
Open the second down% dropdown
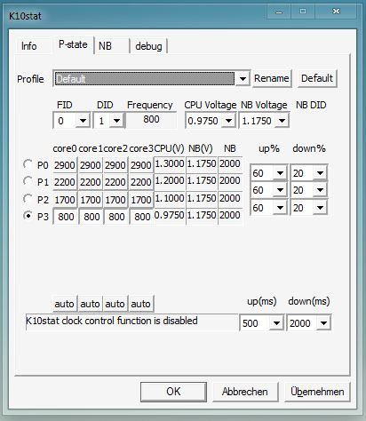point(320,189)
